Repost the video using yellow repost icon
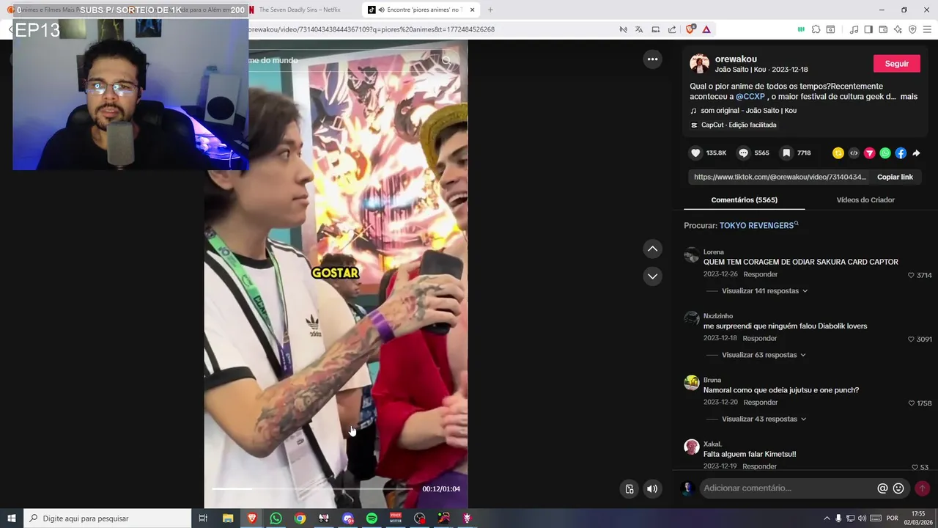938x528 pixels. [838, 153]
